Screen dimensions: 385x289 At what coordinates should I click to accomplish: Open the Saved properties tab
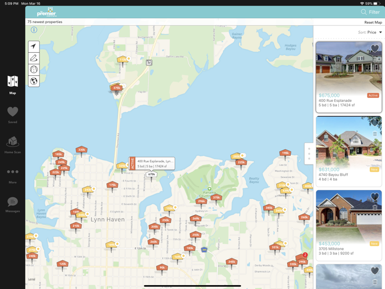[13, 114]
